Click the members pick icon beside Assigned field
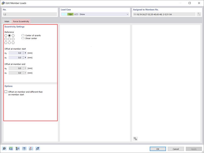This screenshot has width=204, height=153. [x=199, y=14]
